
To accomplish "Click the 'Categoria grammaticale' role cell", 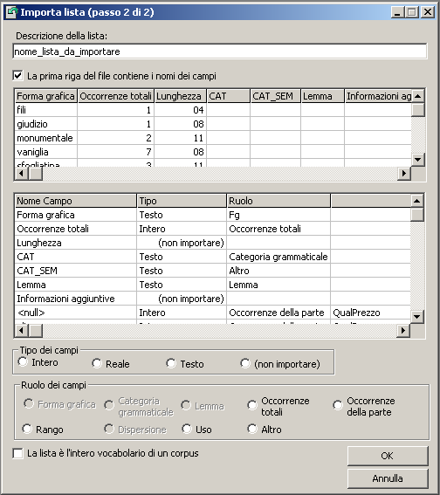I will coord(278,257).
